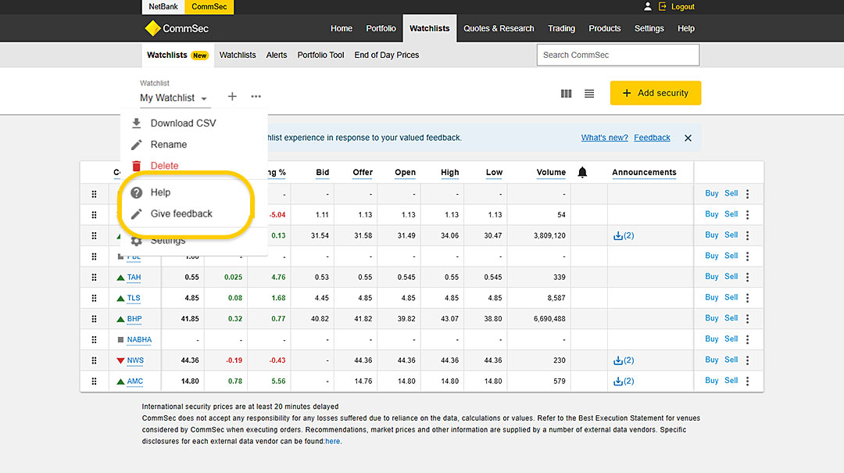Click the drag handle on the BHP row
The height and width of the screenshot is (473, 844).
[x=95, y=319]
